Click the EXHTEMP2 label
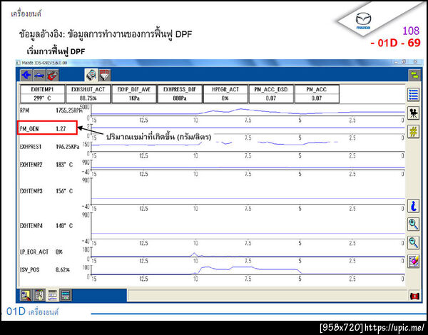Viewport: 428px width, 335px height. pyautogui.click(x=31, y=165)
